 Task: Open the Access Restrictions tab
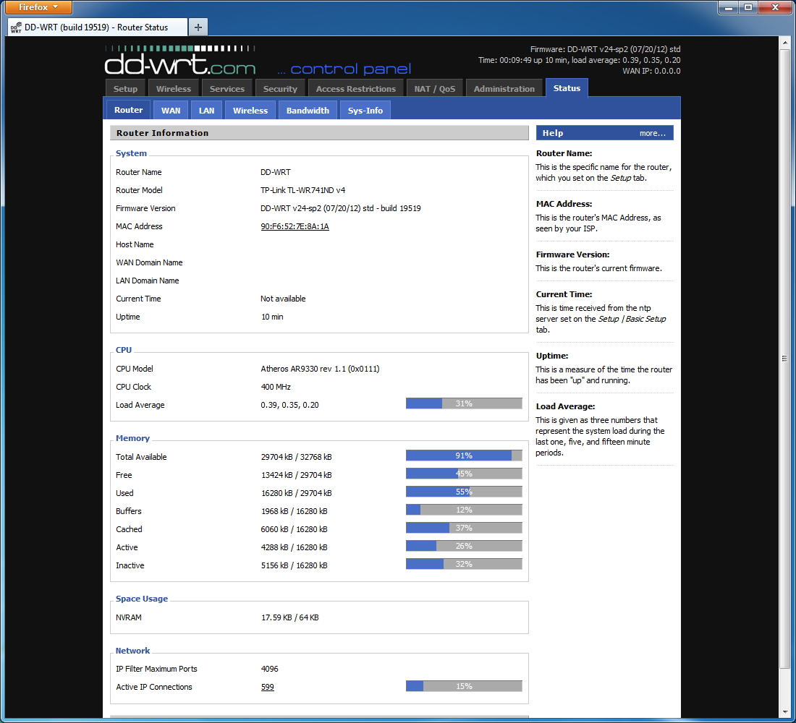click(356, 89)
